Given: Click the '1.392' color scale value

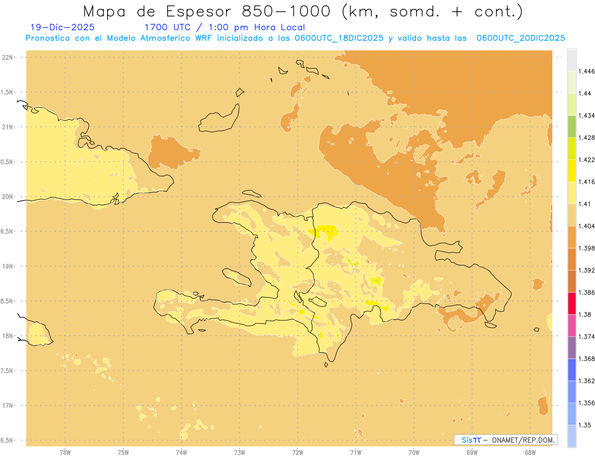Looking at the screenshot, I should 587,270.
